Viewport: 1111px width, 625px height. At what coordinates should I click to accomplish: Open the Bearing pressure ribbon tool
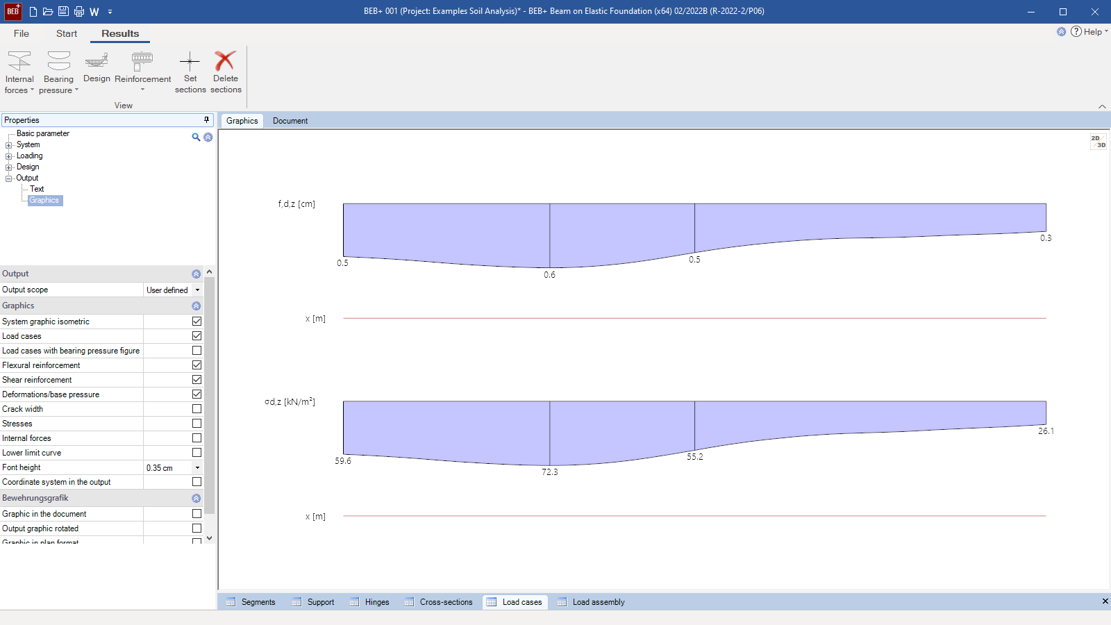pos(59,72)
